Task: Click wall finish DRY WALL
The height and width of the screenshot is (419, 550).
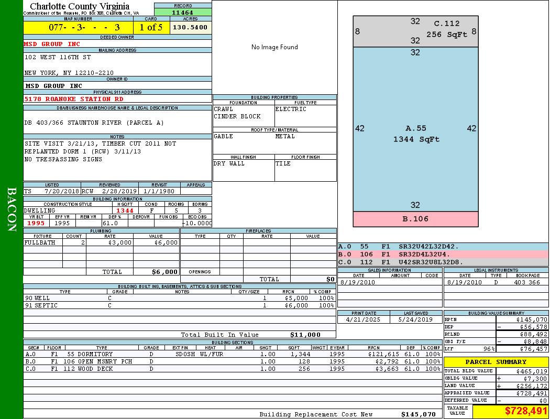Action: click(x=229, y=164)
